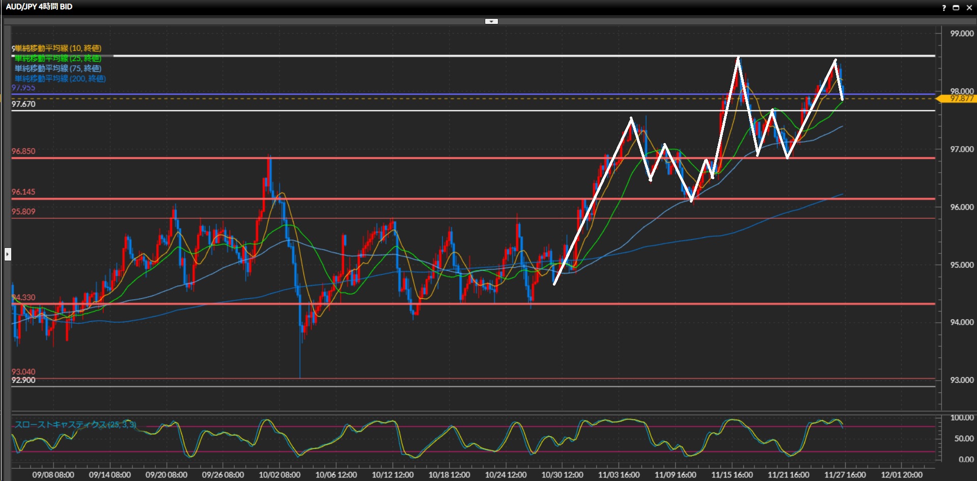Click the Slow Stochastics (25, 3, 3) label
Image resolution: width=977 pixels, height=481 pixels.
point(75,425)
